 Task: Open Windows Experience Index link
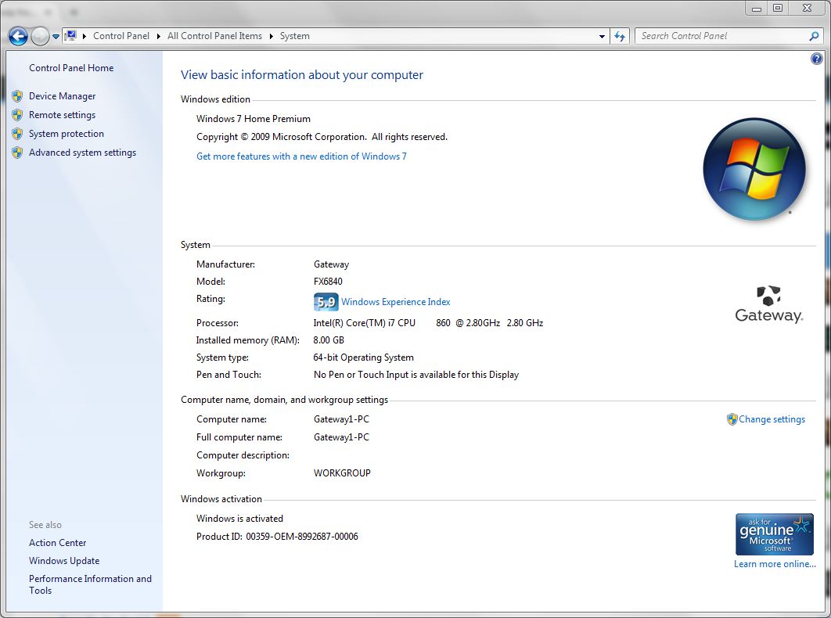[x=396, y=302]
